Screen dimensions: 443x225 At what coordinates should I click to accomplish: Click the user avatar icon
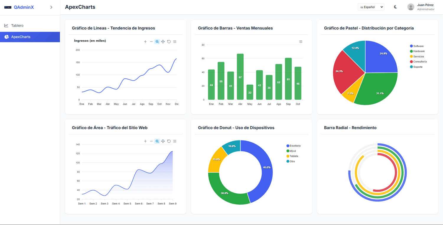click(411, 7)
